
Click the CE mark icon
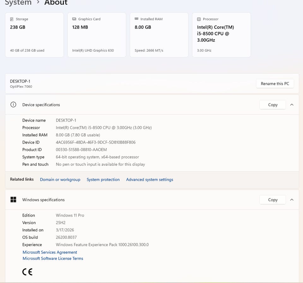coord(27,272)
